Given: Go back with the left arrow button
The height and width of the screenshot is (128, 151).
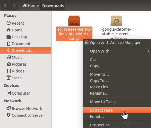Looking at the screenshot, I should [x=5, y=5].
